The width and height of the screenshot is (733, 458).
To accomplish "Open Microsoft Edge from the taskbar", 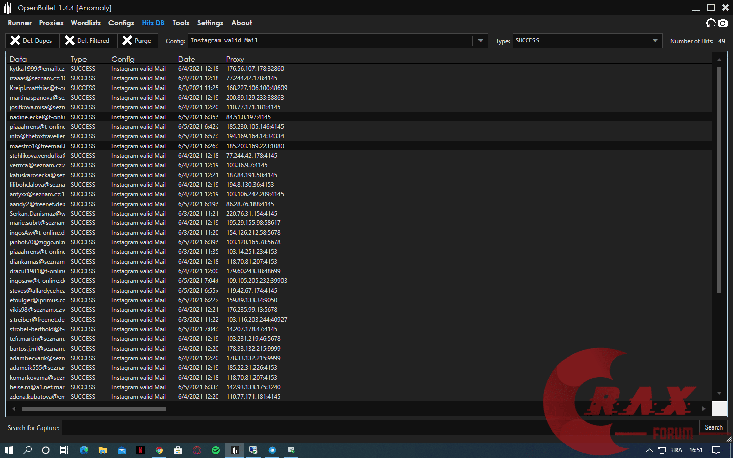I will (84, 450).
